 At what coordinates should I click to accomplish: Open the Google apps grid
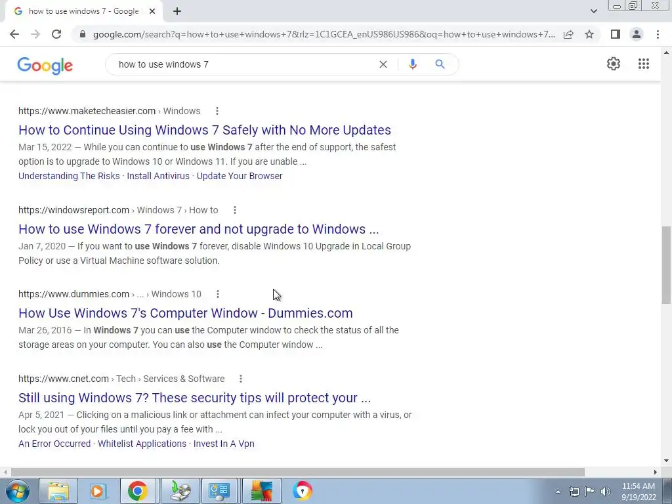644,64
